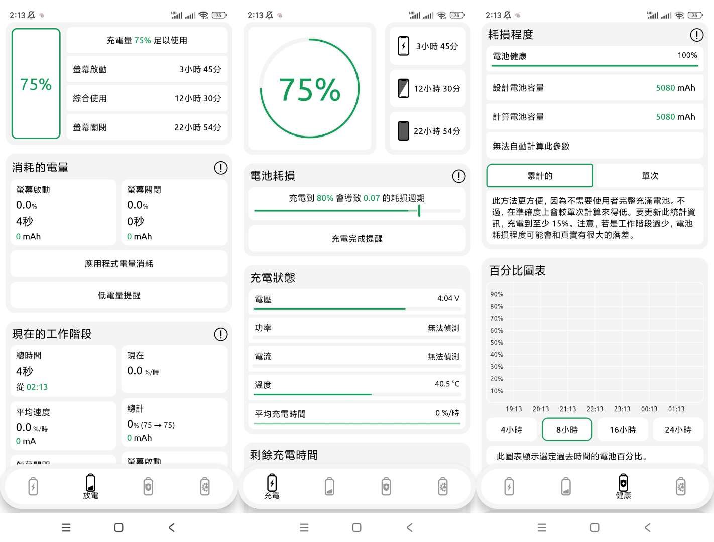Image resolution: width=714 pixels, height=542 pixels.
Task: Adjust the 充電到 80% charge limit slider
Action: [419, 211]
